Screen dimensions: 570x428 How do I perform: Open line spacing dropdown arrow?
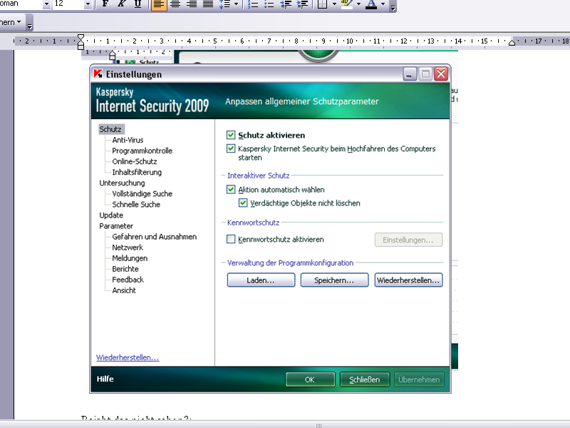[237, 4]
